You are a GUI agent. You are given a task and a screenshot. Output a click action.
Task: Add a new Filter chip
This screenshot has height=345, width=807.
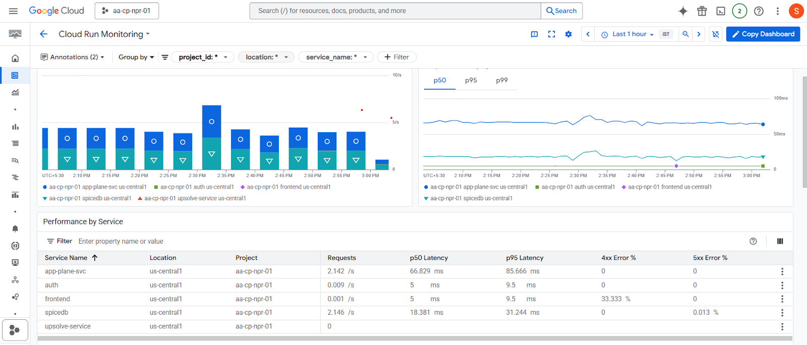(x=396, y=57)
